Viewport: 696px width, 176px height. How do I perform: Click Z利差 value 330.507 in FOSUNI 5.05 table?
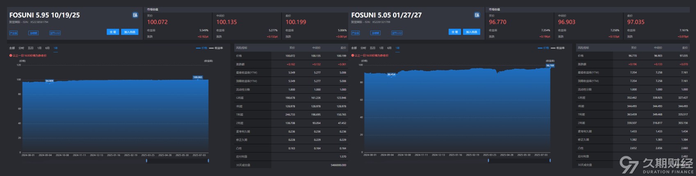pos(632,123)
